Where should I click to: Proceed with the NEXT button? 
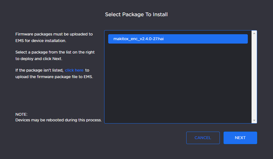[x=240, y=138]
